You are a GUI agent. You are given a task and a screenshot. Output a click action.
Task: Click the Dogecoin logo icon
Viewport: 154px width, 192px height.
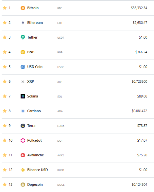click(x=23, y=184)
